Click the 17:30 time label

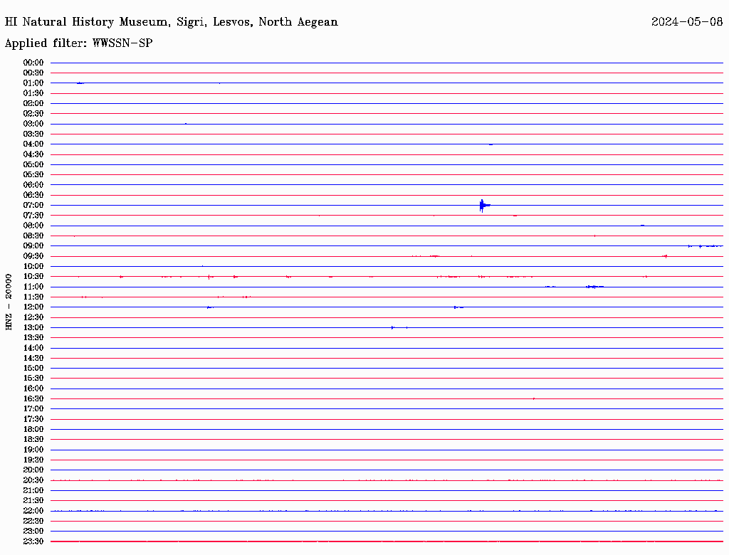33,419
